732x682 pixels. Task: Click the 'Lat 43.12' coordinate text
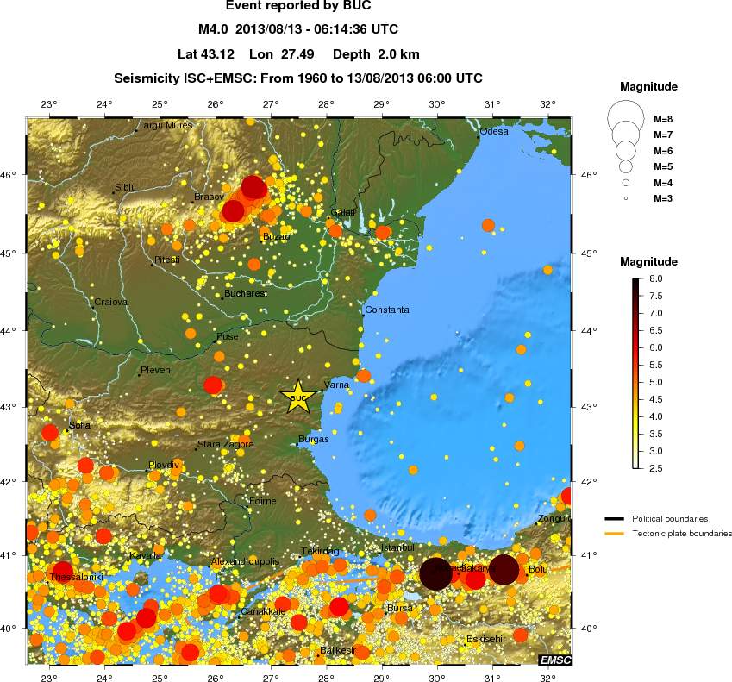click(x=206, y=54)
